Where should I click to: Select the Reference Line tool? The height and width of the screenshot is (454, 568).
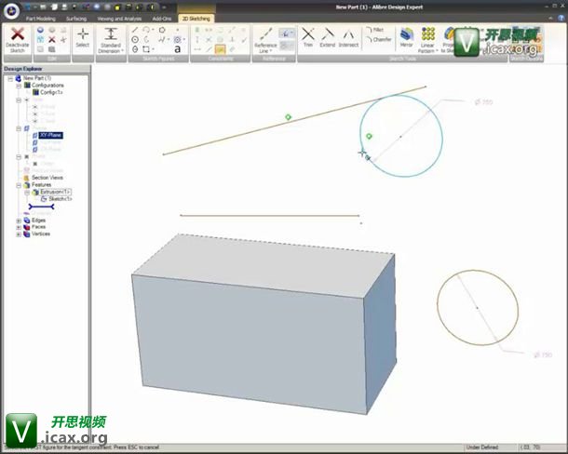coord(265,40)
